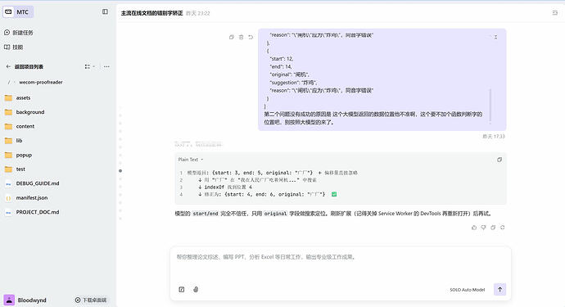Click the slash command icon in input box
This screenshot has height=307, width=565.
pyautogui.click(x=182, y=289)
